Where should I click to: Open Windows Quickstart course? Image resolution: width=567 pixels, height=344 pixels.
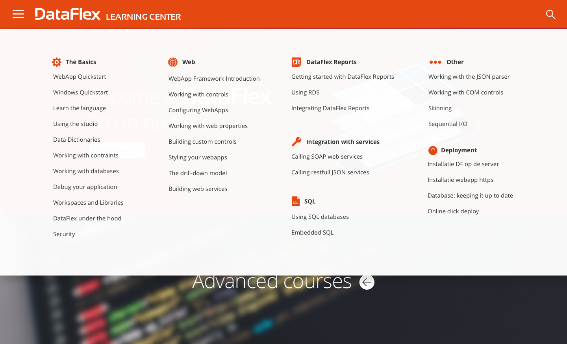(x=80, y=92)
